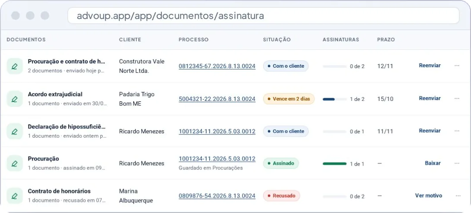Open process 0809876-54.2026.8.13.0024

217,196
